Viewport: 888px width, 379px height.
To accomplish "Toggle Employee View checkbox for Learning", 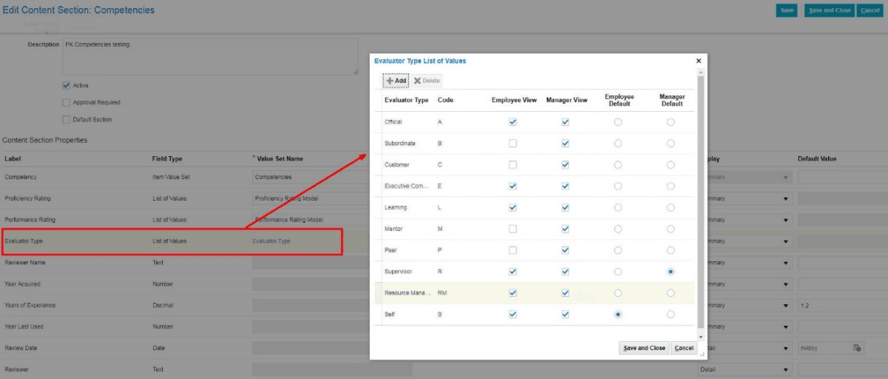I will click(x=513, y=207).
